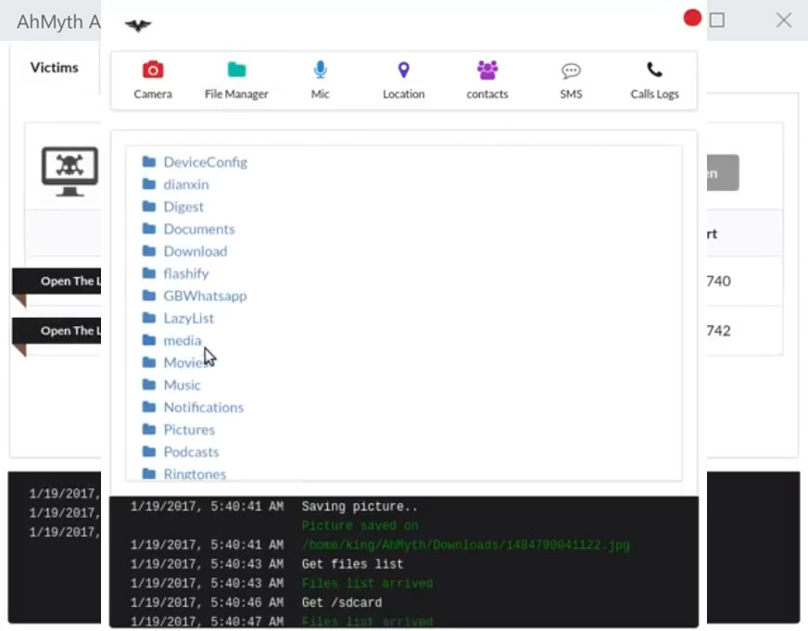Click folder icon next to Pictures
This screenshot has width=808, height=631.
tap(149, 429)
